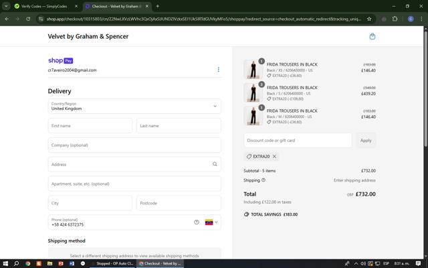Image resolution: width=428 pixels, height=268 pixels.
Task: Open File Explorer from the taskbar
Action: point(49,263)
